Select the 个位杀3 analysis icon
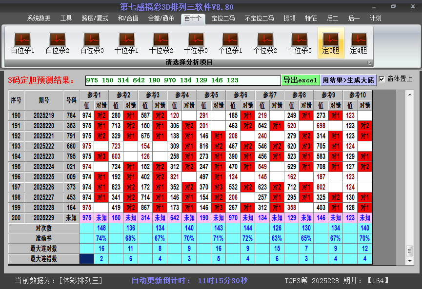Image resolution: width=422 pixels, height=289 pixels. tap(300, 43)
